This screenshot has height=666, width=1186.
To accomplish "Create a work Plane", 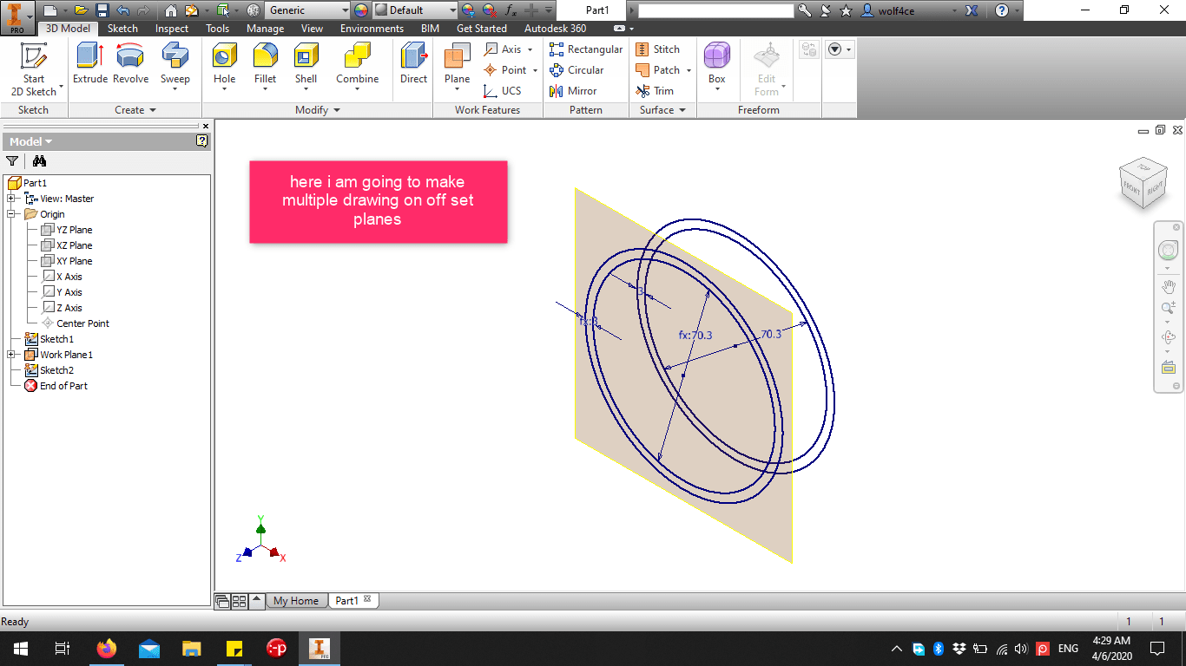I will (x=458, y=68).
